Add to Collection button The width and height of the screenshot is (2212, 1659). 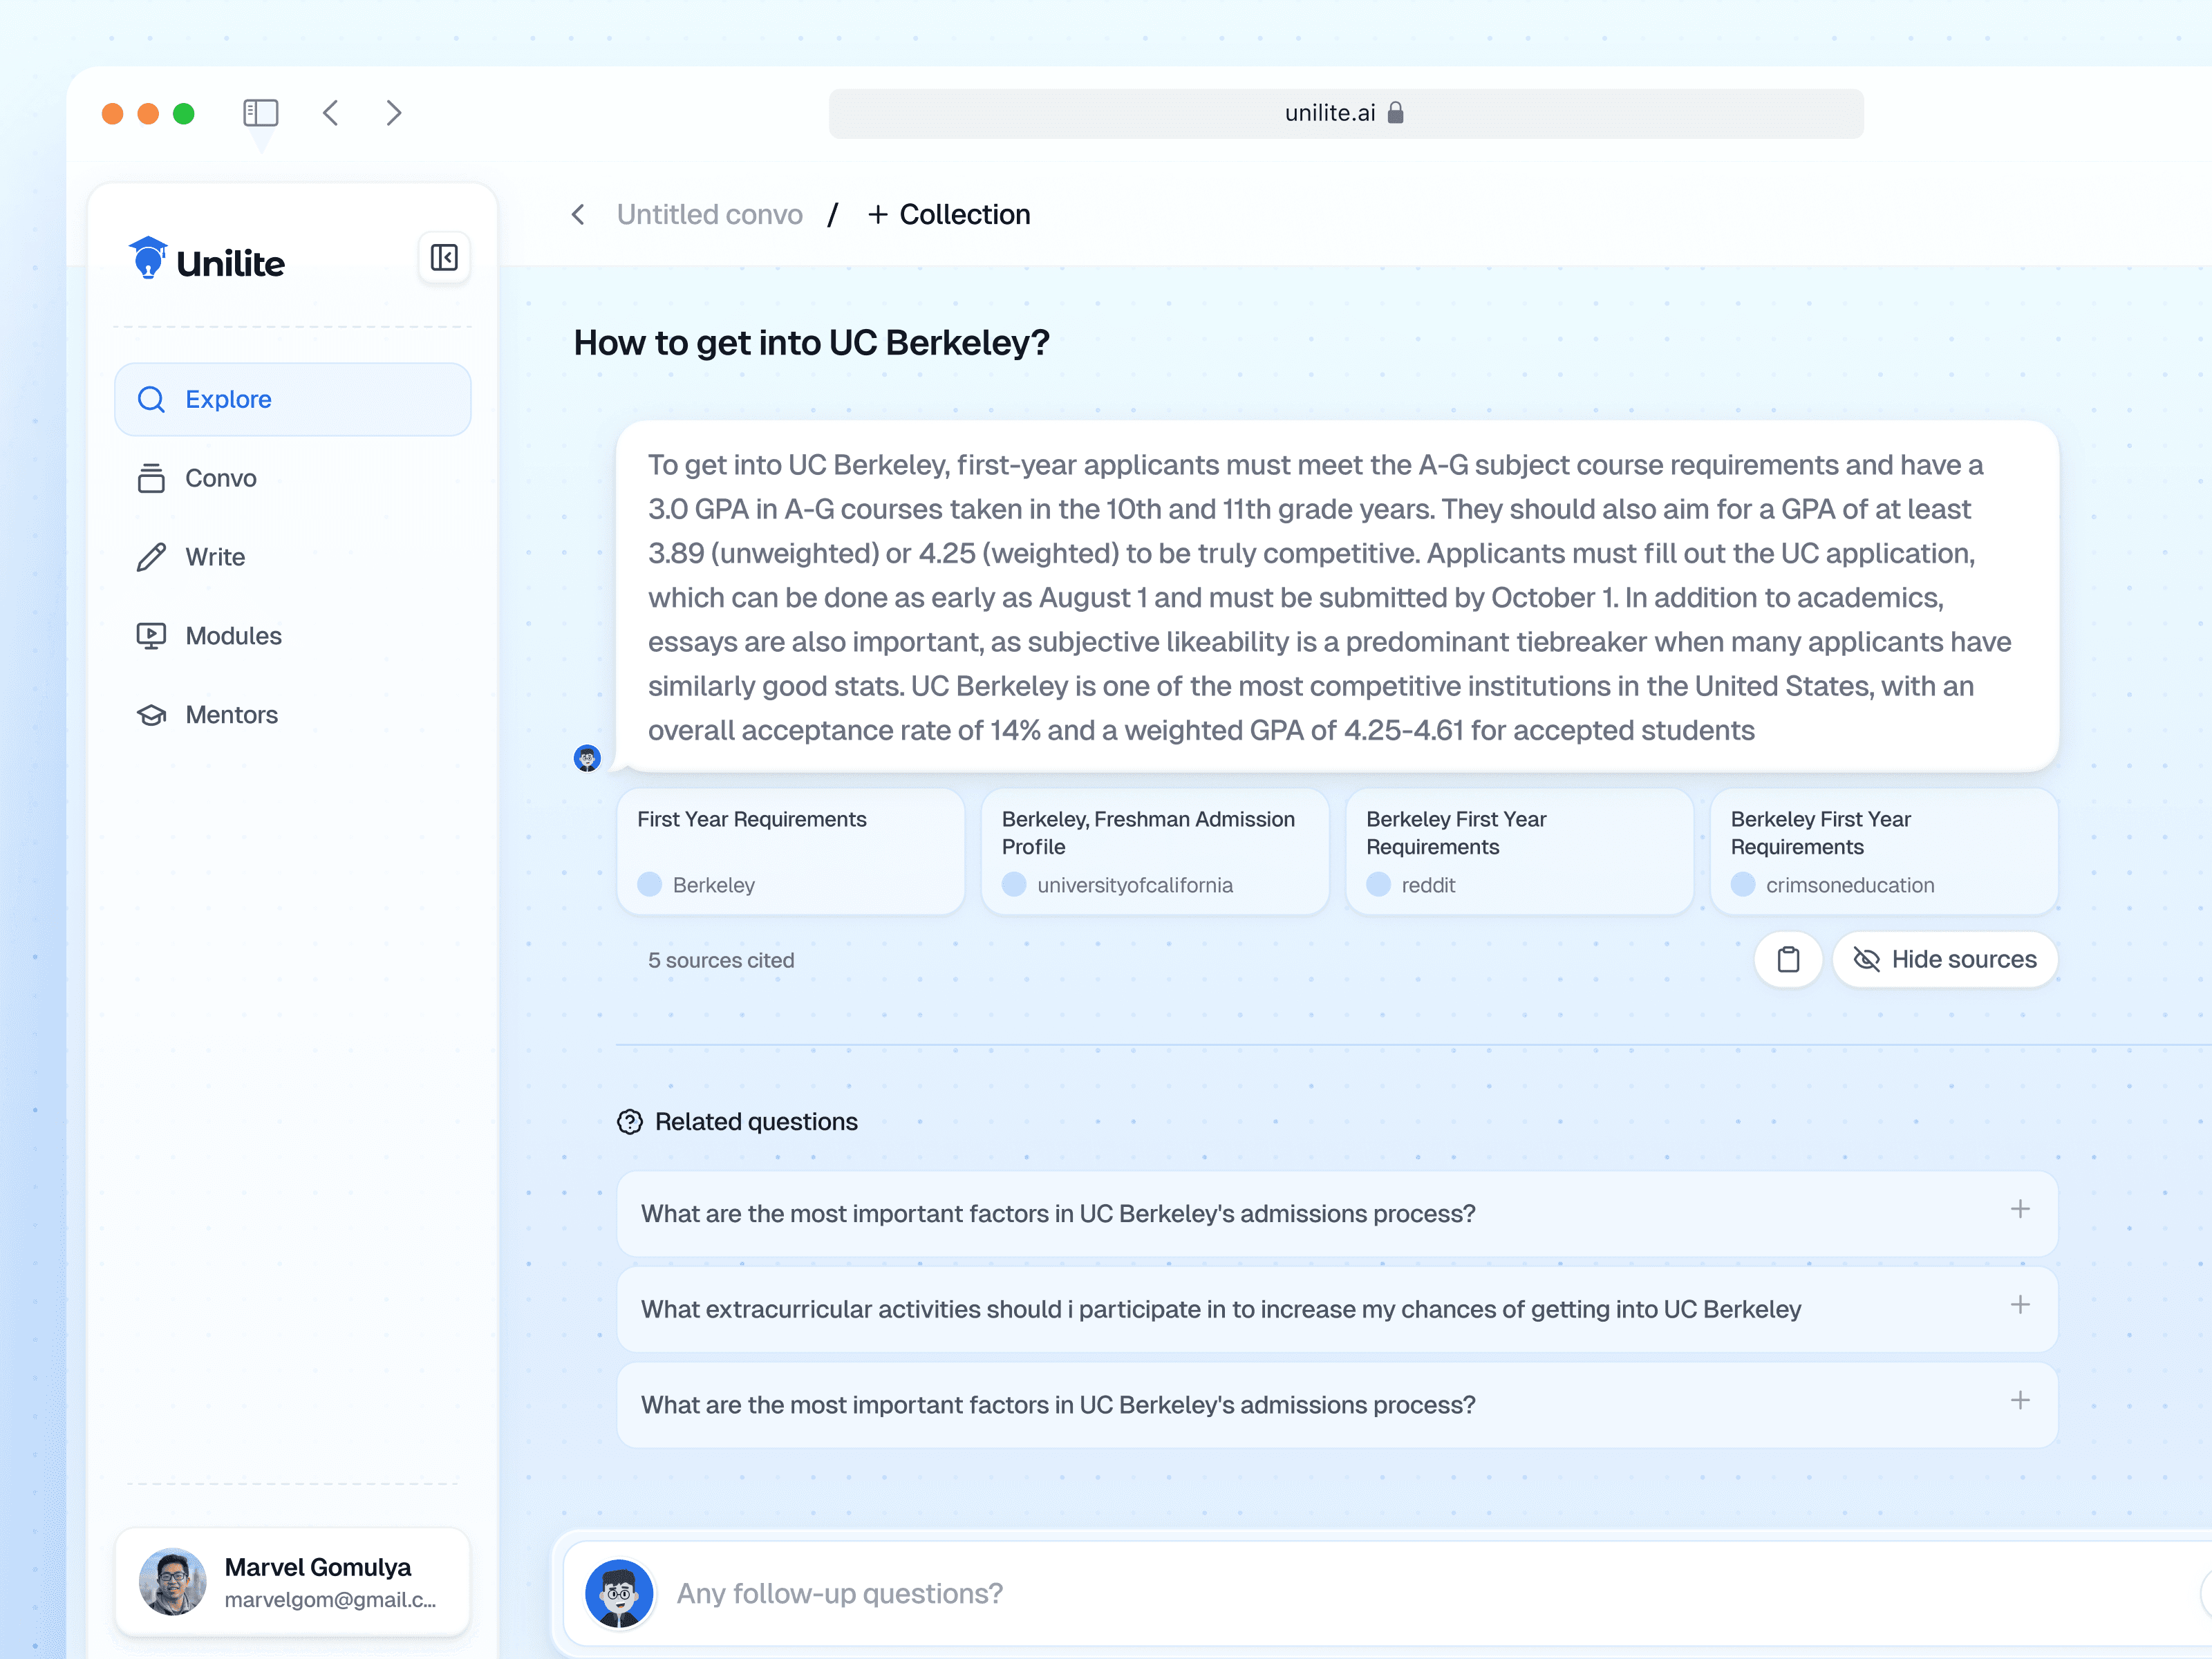point(949,215)
